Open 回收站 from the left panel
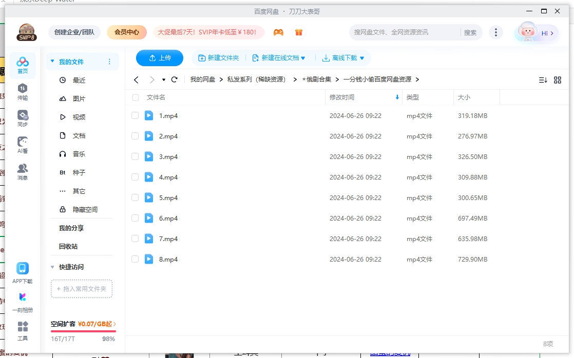This screenshot has height=358, width=574. tap(67, 246)
